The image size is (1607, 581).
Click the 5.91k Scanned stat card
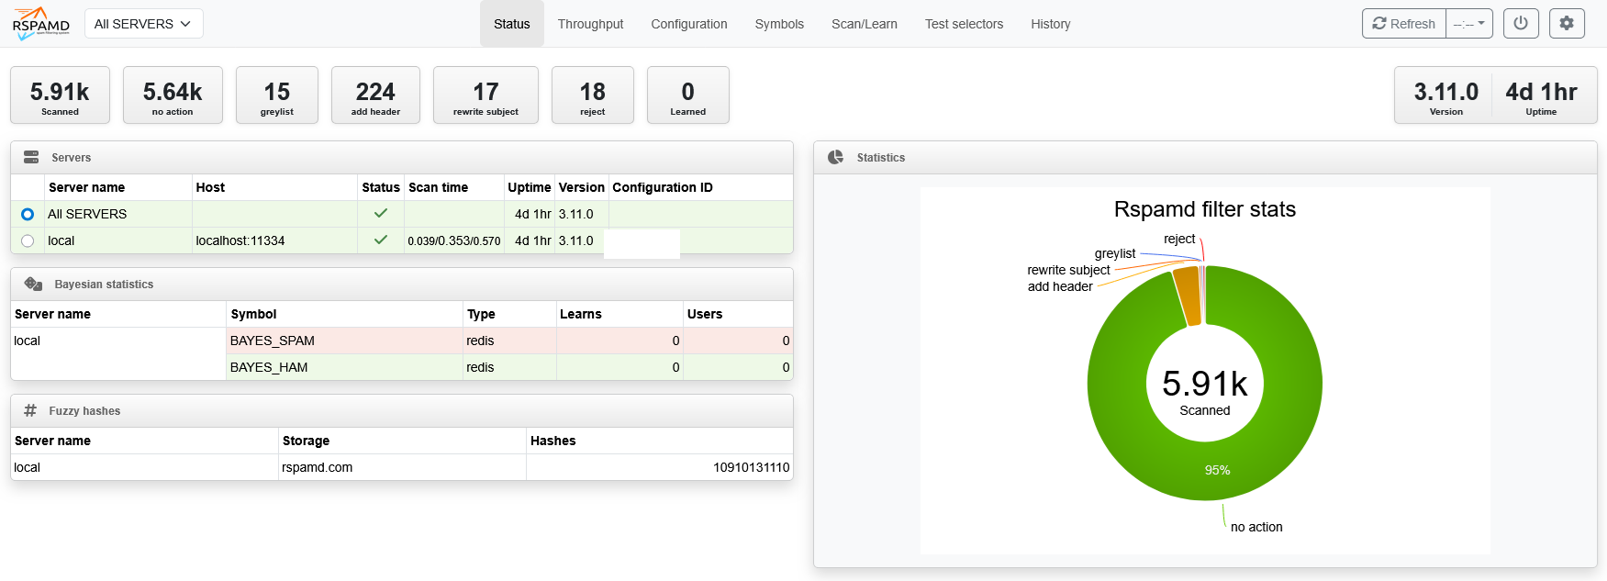pyautogui.click(x=60, y=95)
